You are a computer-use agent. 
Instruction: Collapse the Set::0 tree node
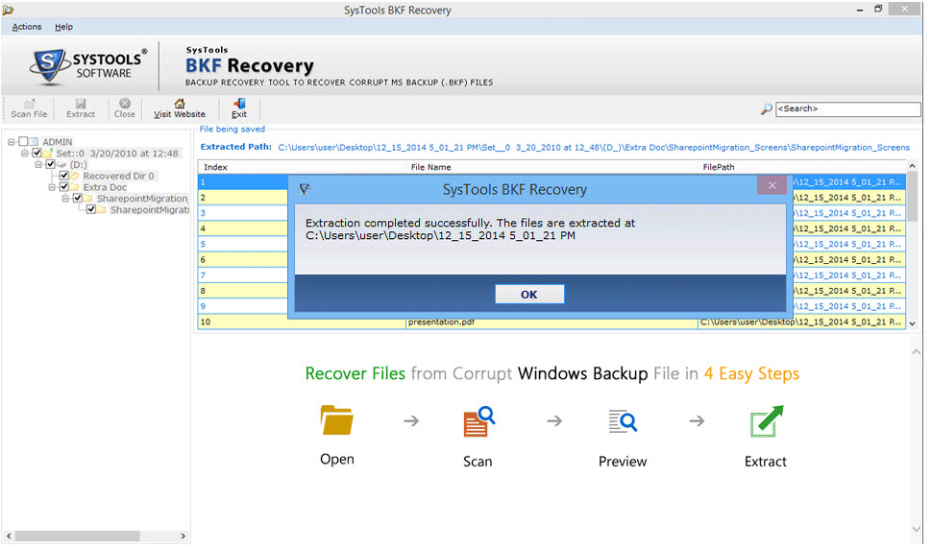coord(24,154)
